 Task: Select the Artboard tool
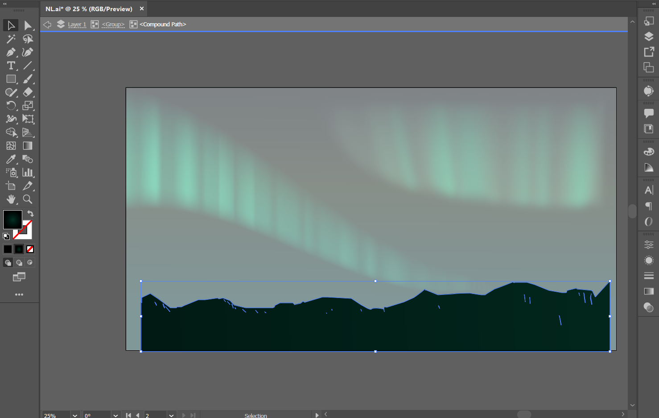point(11,186)
